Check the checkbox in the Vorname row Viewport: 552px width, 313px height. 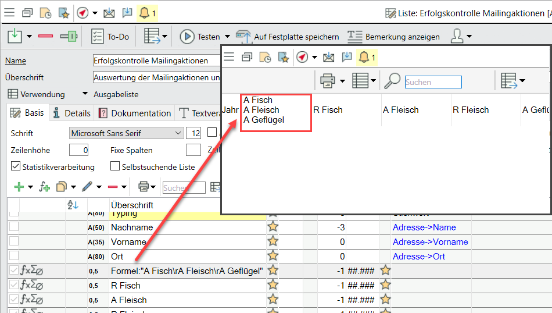tap(13, 242)
